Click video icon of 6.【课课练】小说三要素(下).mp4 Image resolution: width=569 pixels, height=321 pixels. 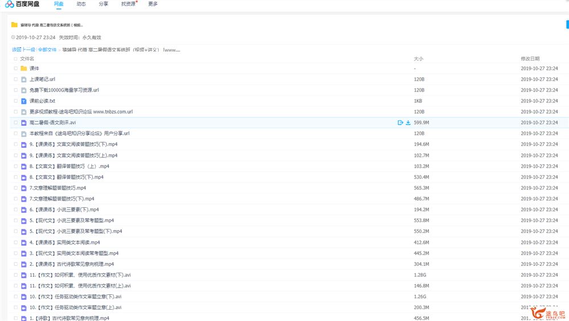click(x=23, y=210)
